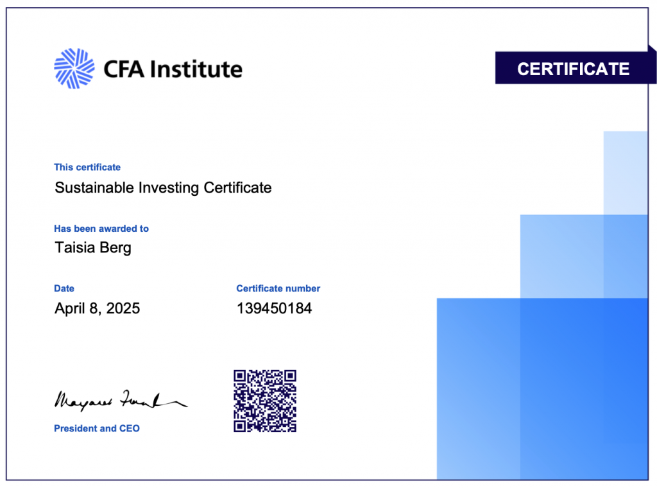The width and height of the screenshot is (657, 488).
Task: Click the CFA Institute starburst logo icon
Action: click(74, 69)
